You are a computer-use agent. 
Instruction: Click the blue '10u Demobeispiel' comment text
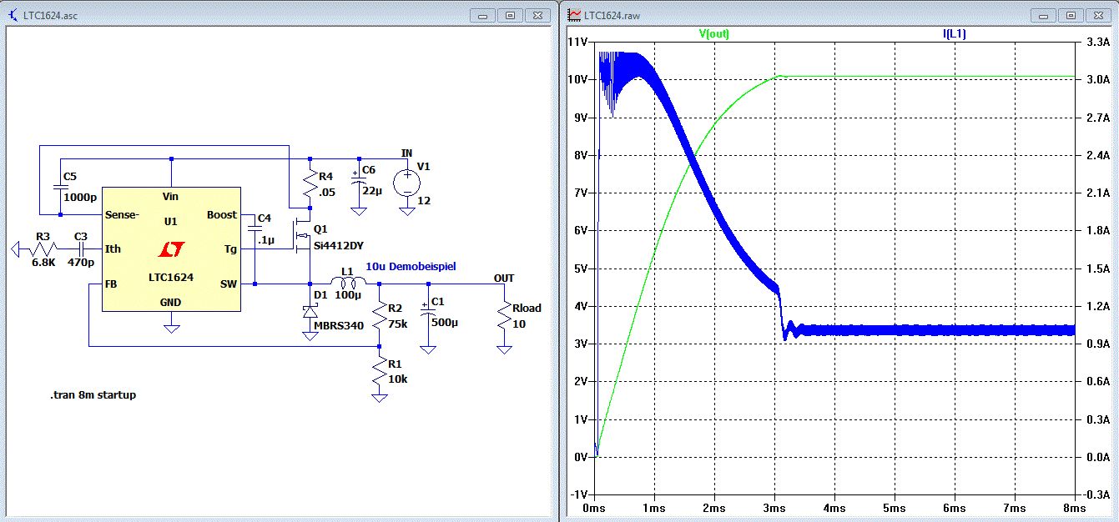[411, 266]
